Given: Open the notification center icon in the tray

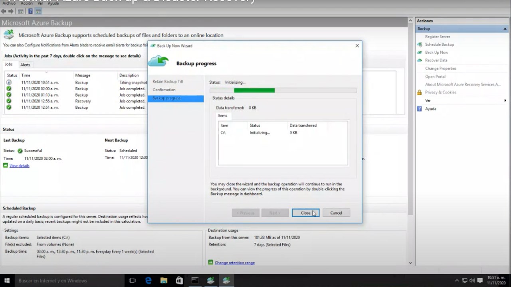Looking at the screenshot, I should (480, 281).
